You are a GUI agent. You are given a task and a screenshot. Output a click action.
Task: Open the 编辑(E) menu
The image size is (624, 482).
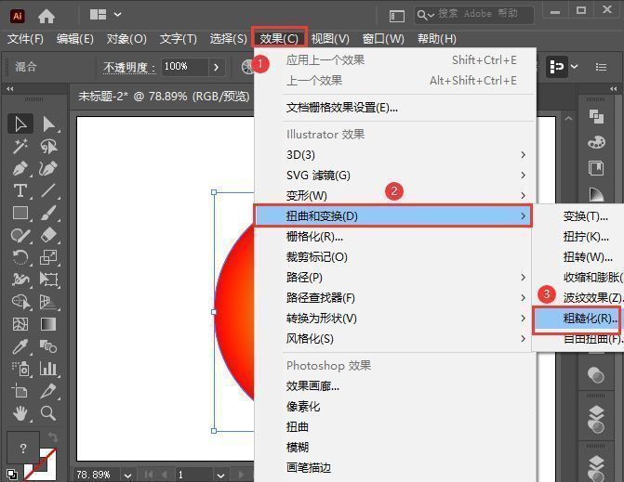[x=74, y=39]
